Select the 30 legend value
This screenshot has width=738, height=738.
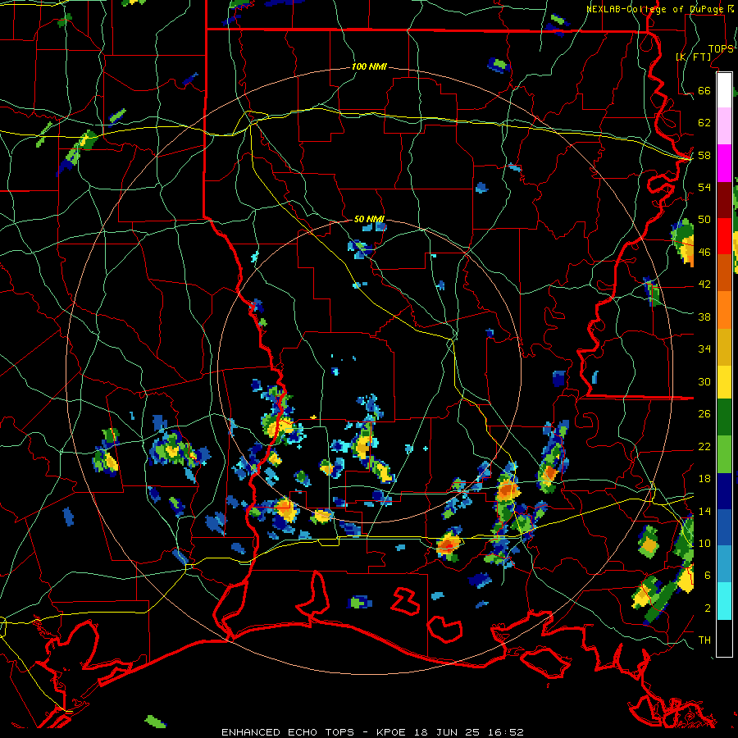(x=704, y=381)
